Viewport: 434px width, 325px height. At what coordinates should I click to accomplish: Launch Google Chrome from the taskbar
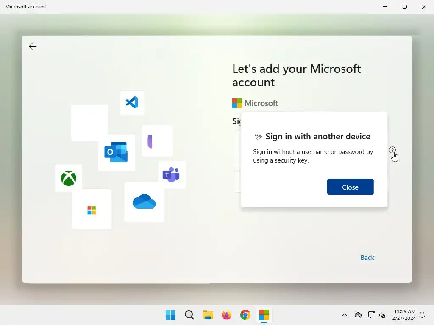click(x=245, y=315)
